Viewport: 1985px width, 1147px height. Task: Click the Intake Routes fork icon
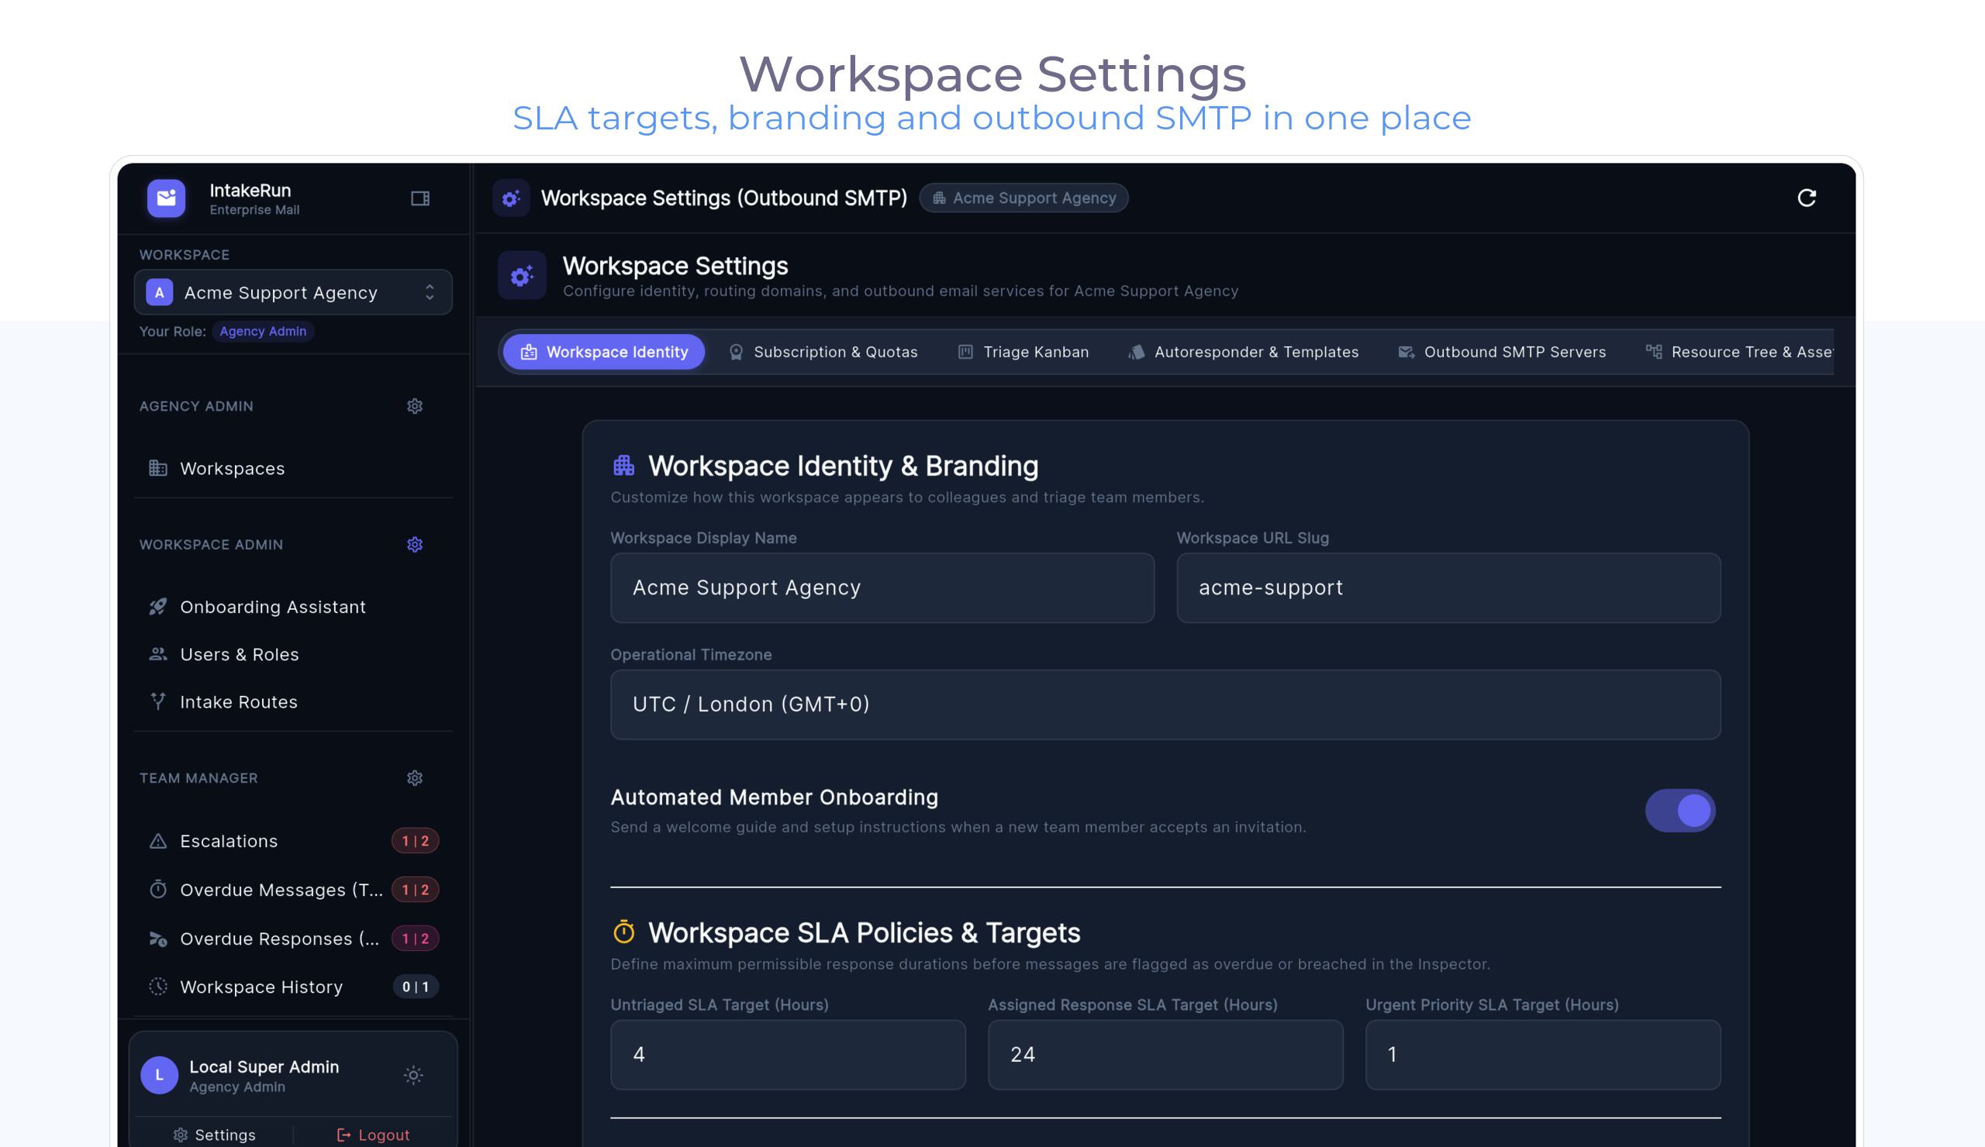[158, 701]
